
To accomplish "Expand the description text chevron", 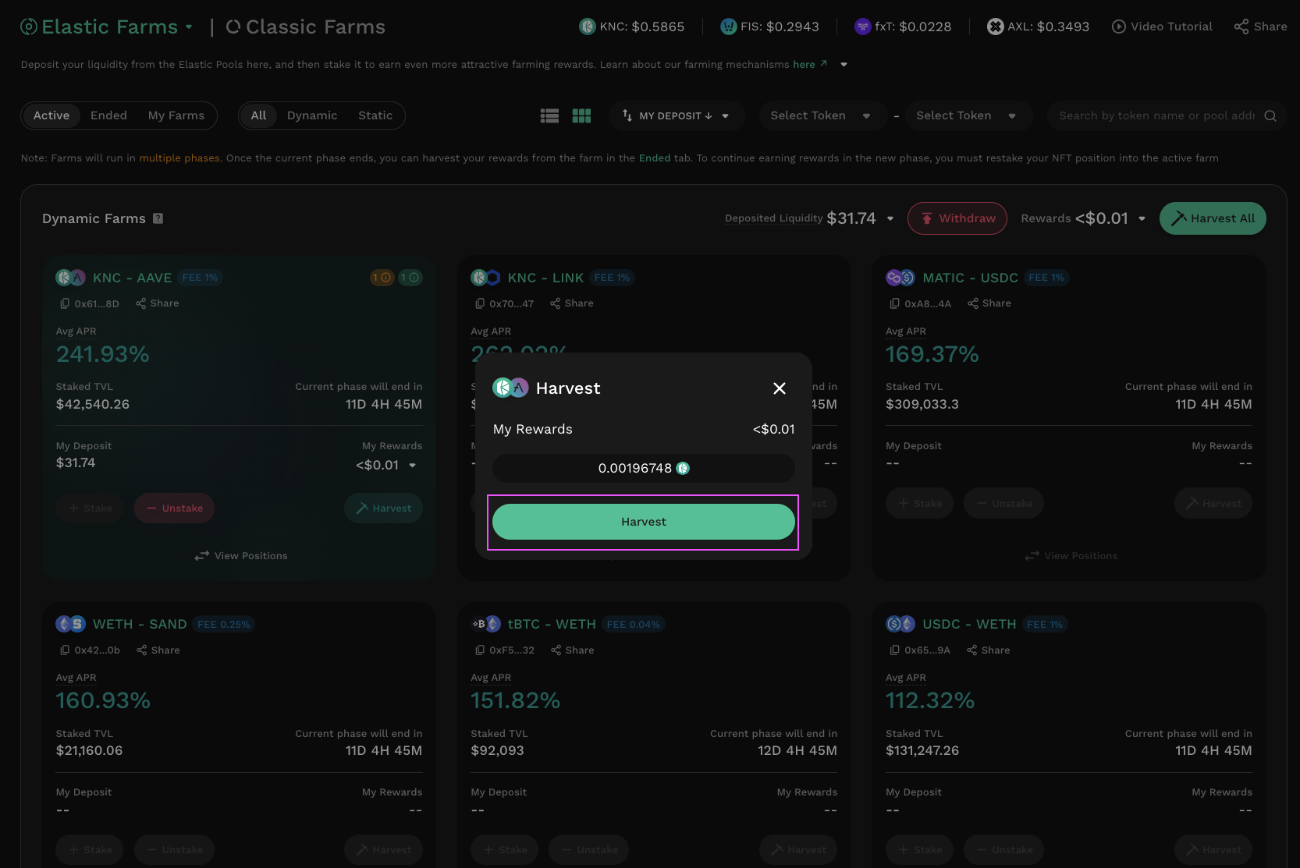I will pyautogui.click(x=844, y=65).
